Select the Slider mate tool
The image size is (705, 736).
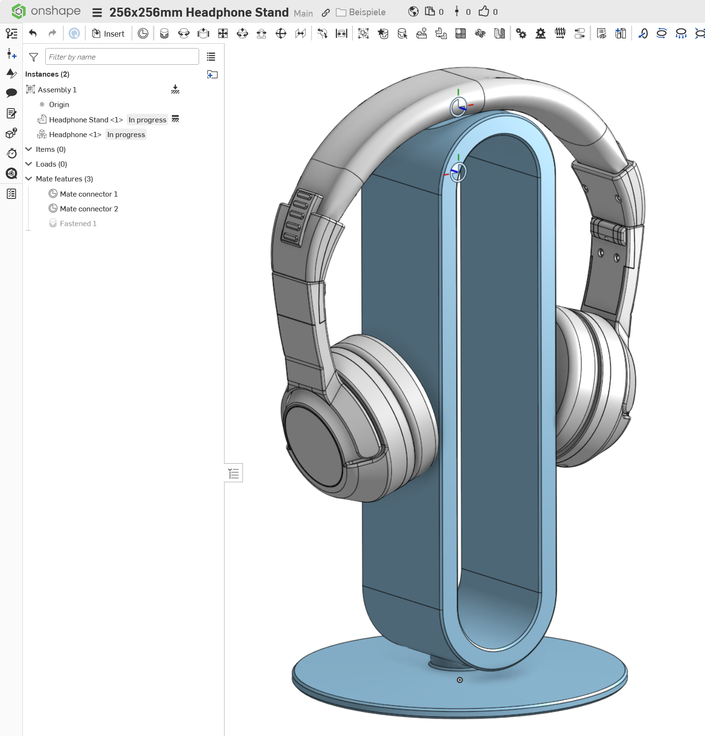coord(203,33)
